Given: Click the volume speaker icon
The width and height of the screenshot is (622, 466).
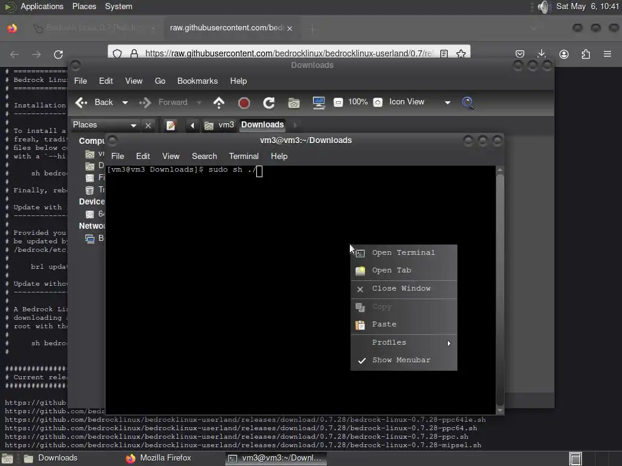Looking at the screenshot, I should point(544,7).
